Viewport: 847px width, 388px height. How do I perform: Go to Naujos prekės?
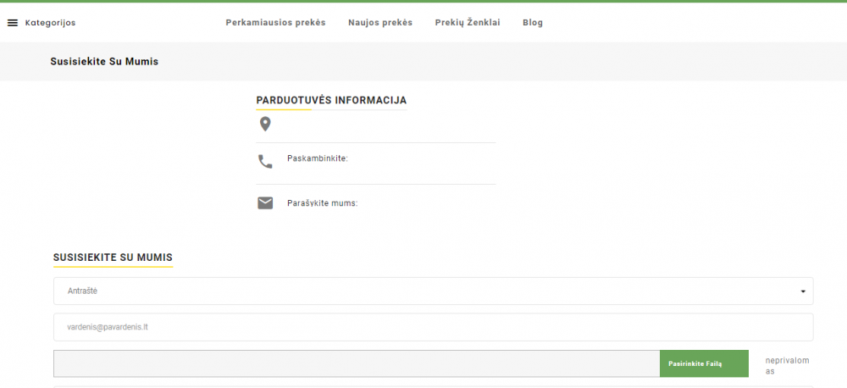point(380,23)
